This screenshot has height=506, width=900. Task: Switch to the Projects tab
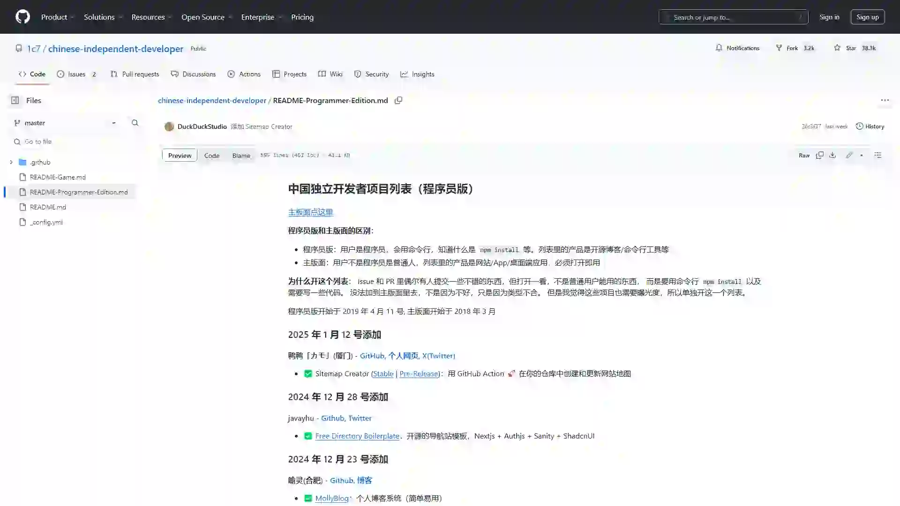pos(289,74)
